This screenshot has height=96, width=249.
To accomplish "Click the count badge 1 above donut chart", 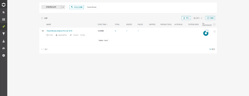I will tap(207, 31).
